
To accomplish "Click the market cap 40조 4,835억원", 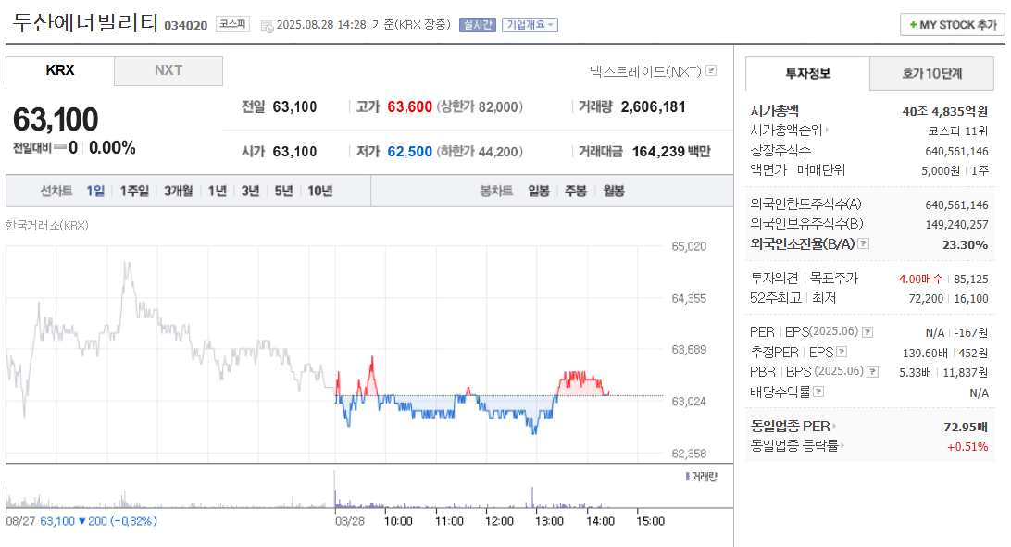I will [x=945, y=111].
